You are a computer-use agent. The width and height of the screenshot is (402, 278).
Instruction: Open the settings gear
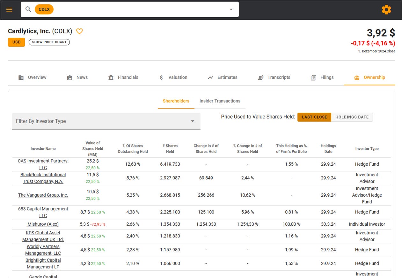[386, 10]
